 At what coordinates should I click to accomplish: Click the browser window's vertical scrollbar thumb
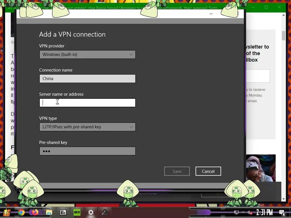[x=283, y=35]
